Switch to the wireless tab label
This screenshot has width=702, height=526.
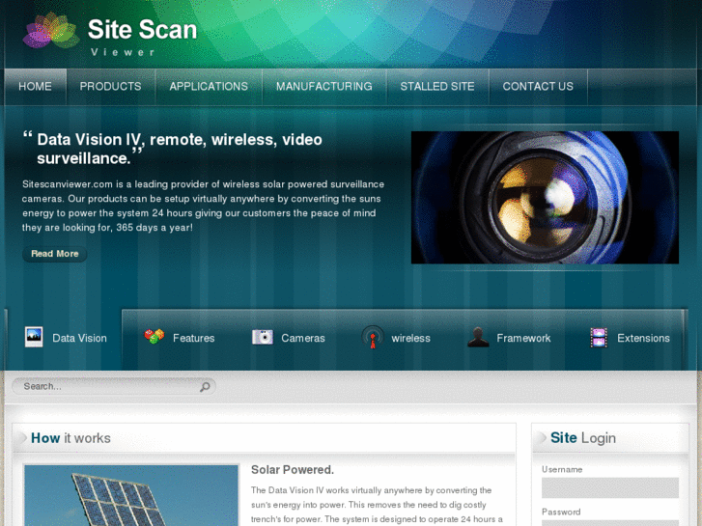(x=411, y=338)
